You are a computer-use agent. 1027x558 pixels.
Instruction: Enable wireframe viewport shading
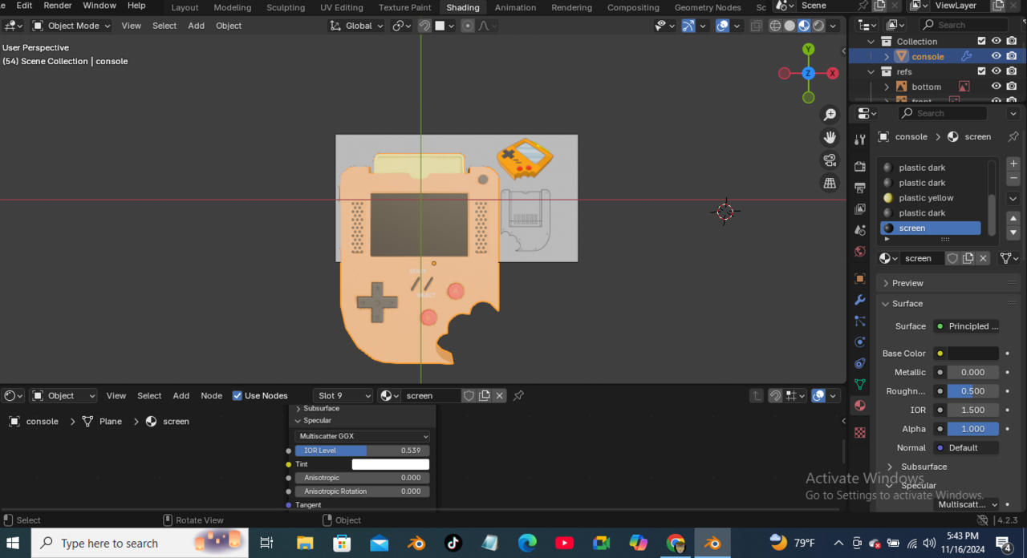click(775, 26)
